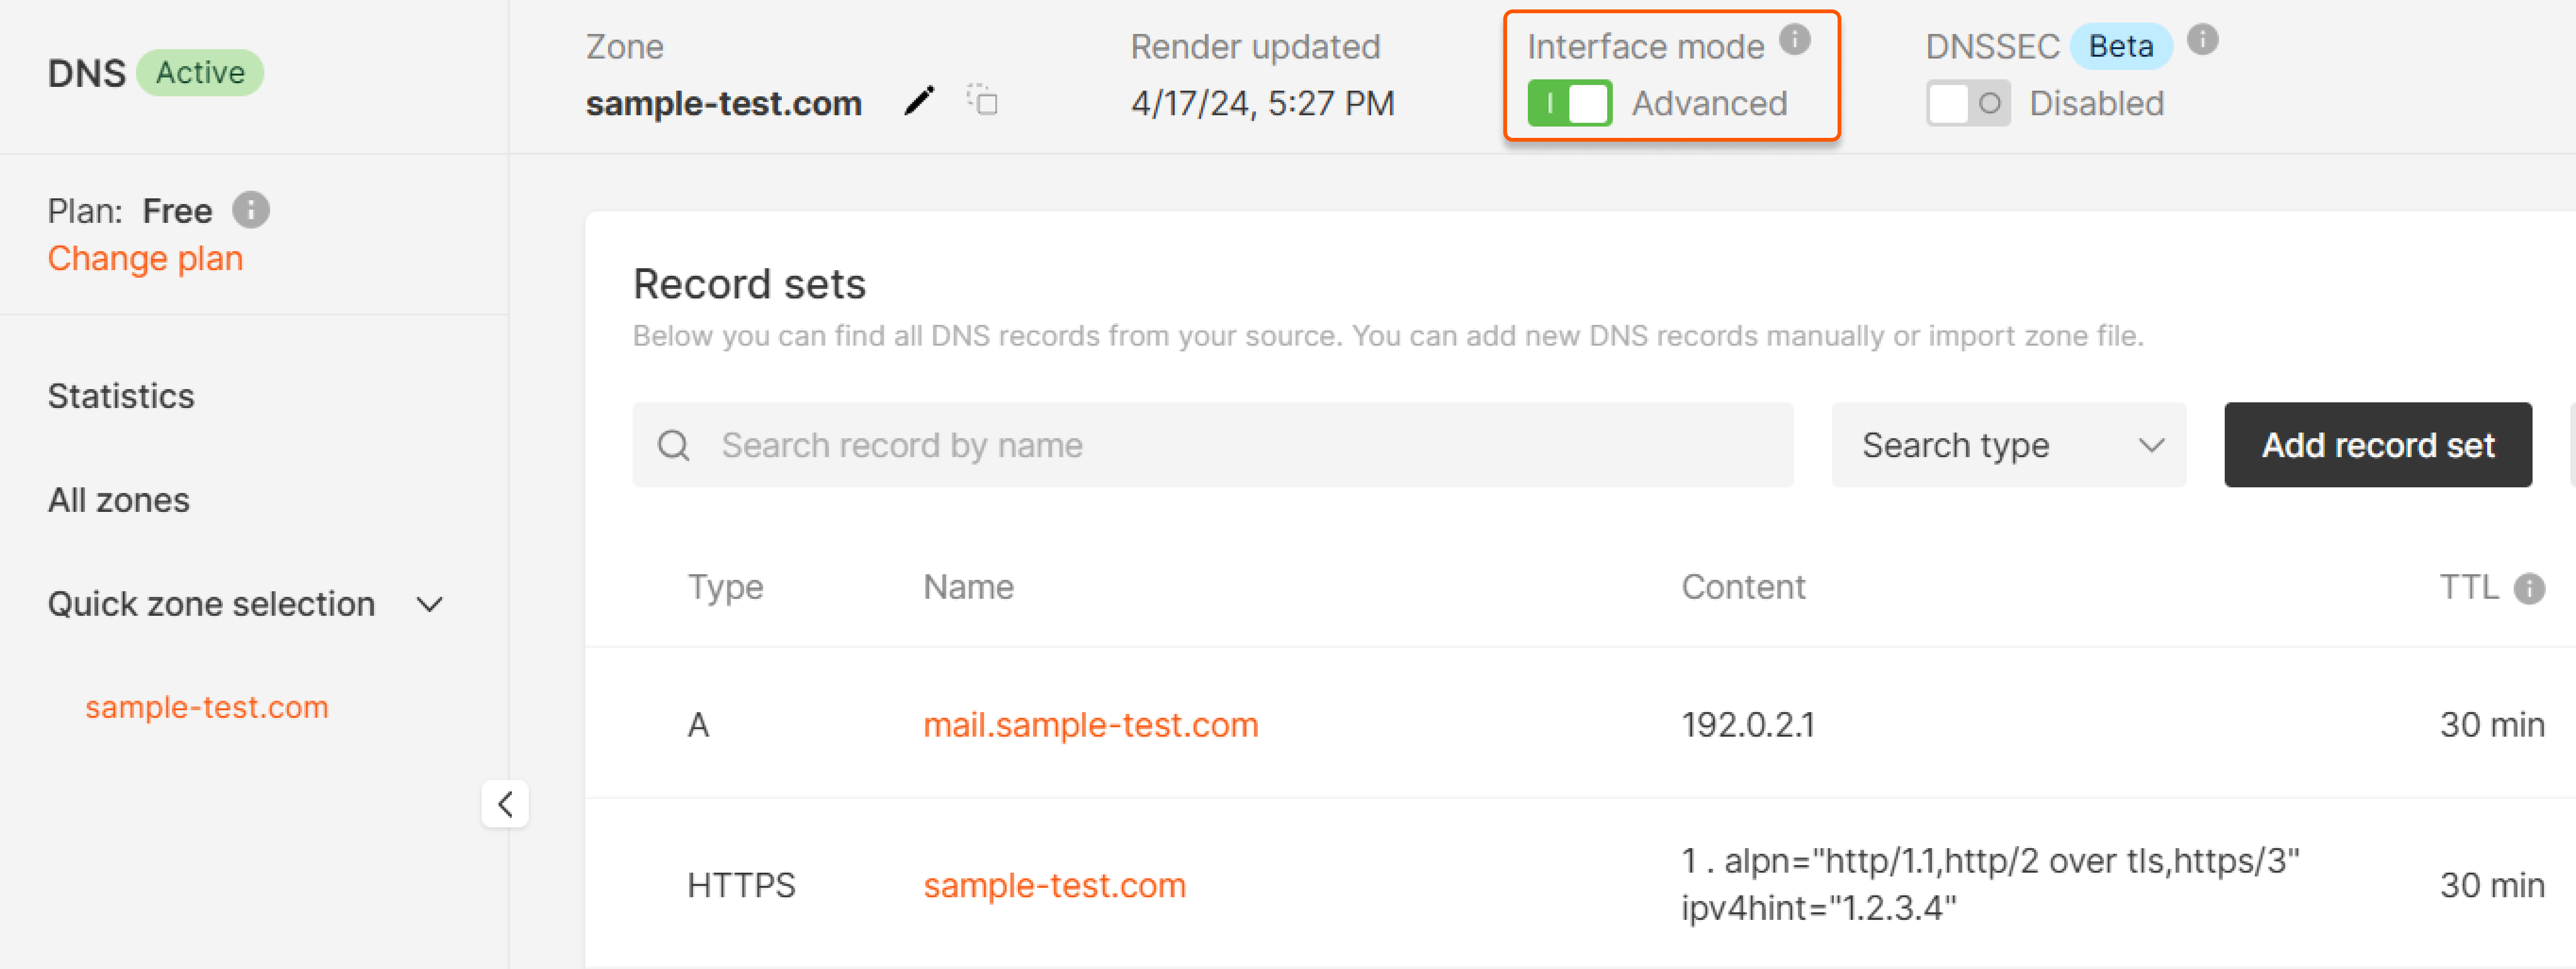
Task: Open the mail.sample-test.com record link
Action: click(1090, 724)
